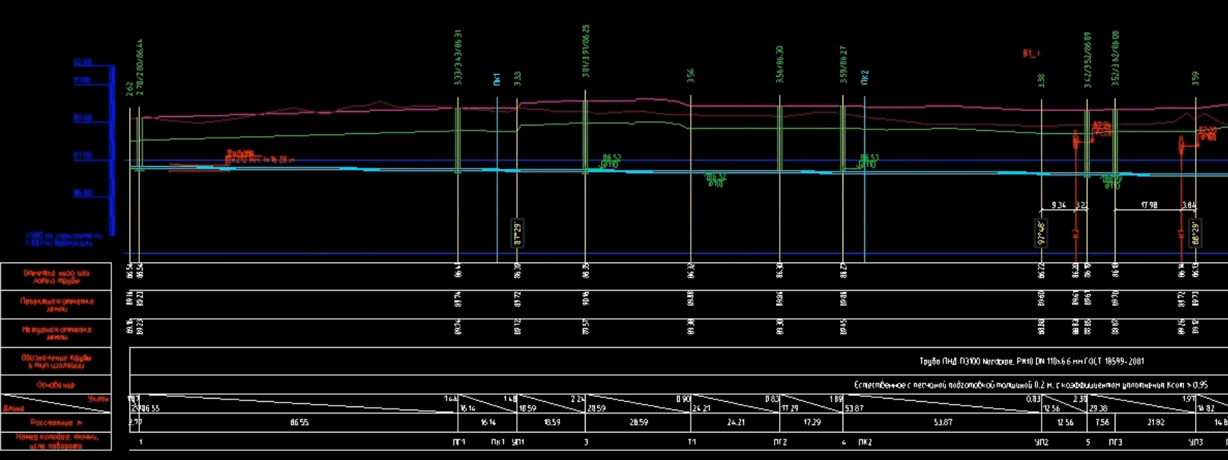The width and height of the screenshot is (1228, 460).
Task: Select the Пк1 picket marker label
Action: [497, 79]
